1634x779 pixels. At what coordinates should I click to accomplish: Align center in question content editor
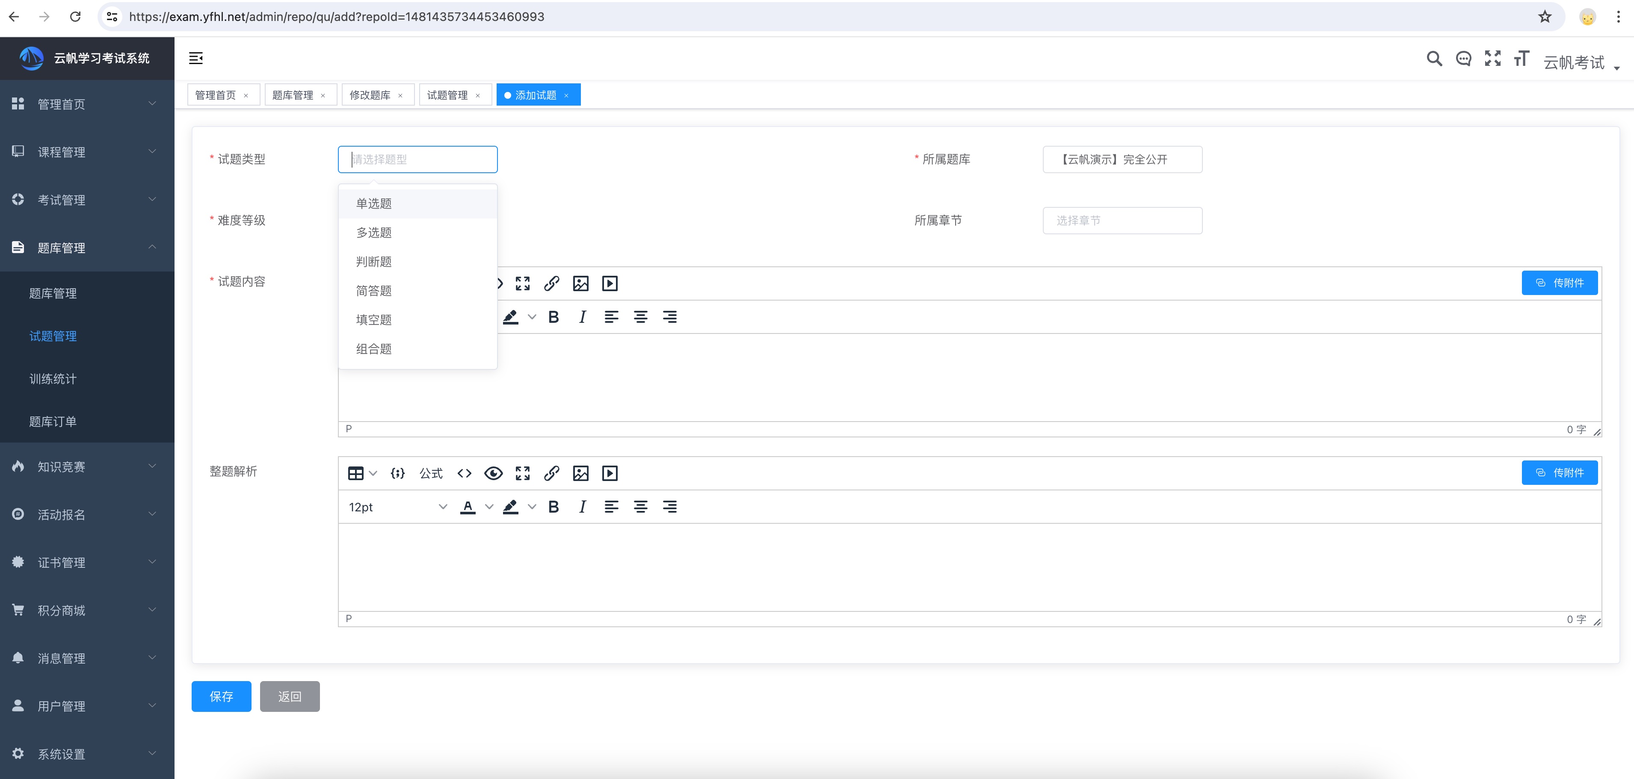click(641, 317)
